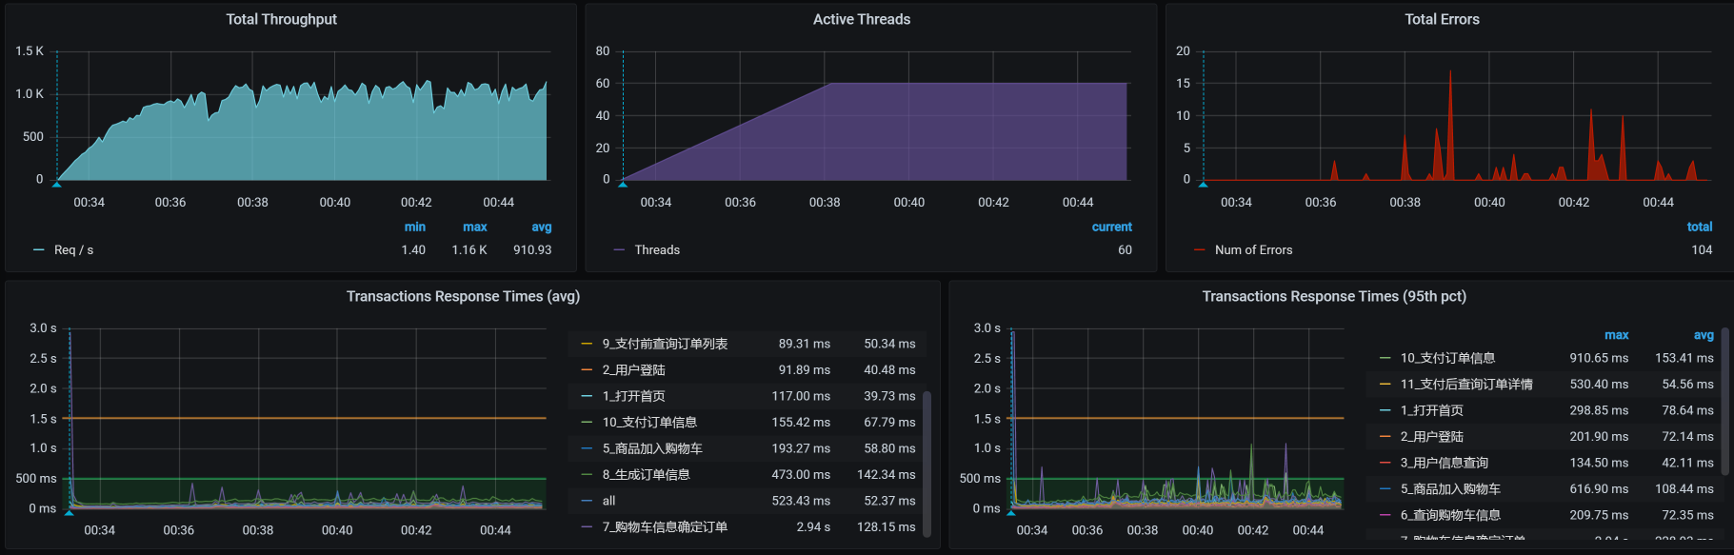Image resolution: width=1734 pixels, height=555 pixels.
Task: Click the color icon beside 8_生成订单信息
Action: [587, 475]
